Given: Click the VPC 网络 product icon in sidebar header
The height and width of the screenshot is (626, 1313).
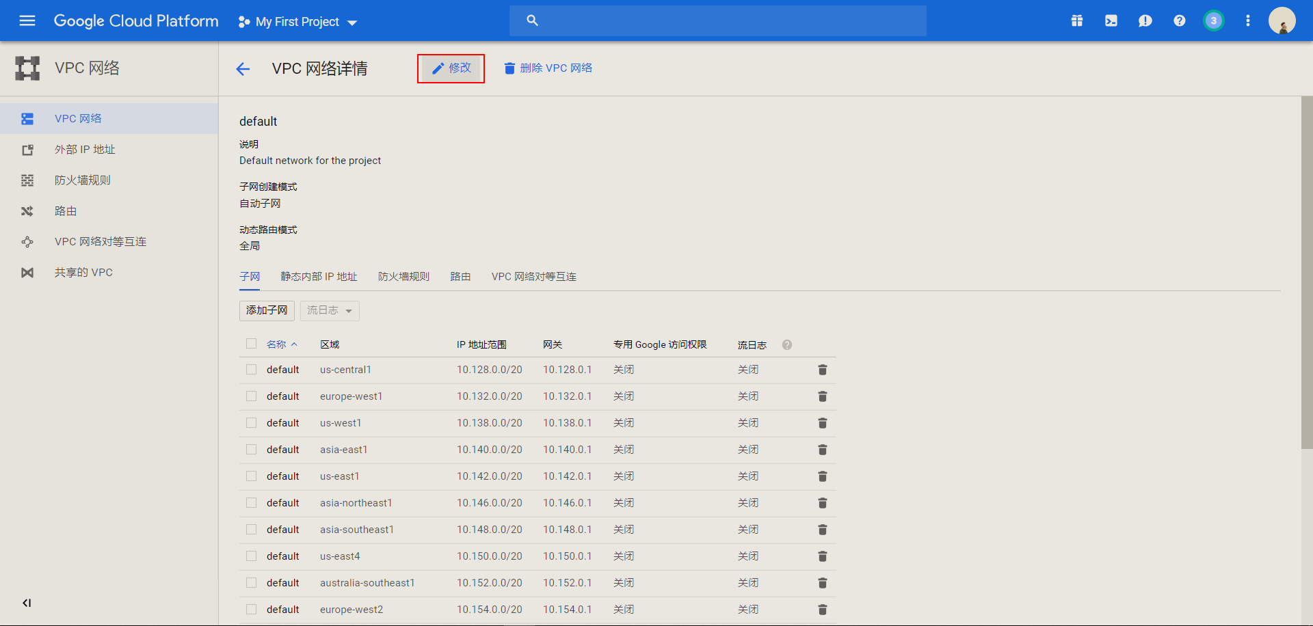Looking at the screenshot, I should (27, 68).
